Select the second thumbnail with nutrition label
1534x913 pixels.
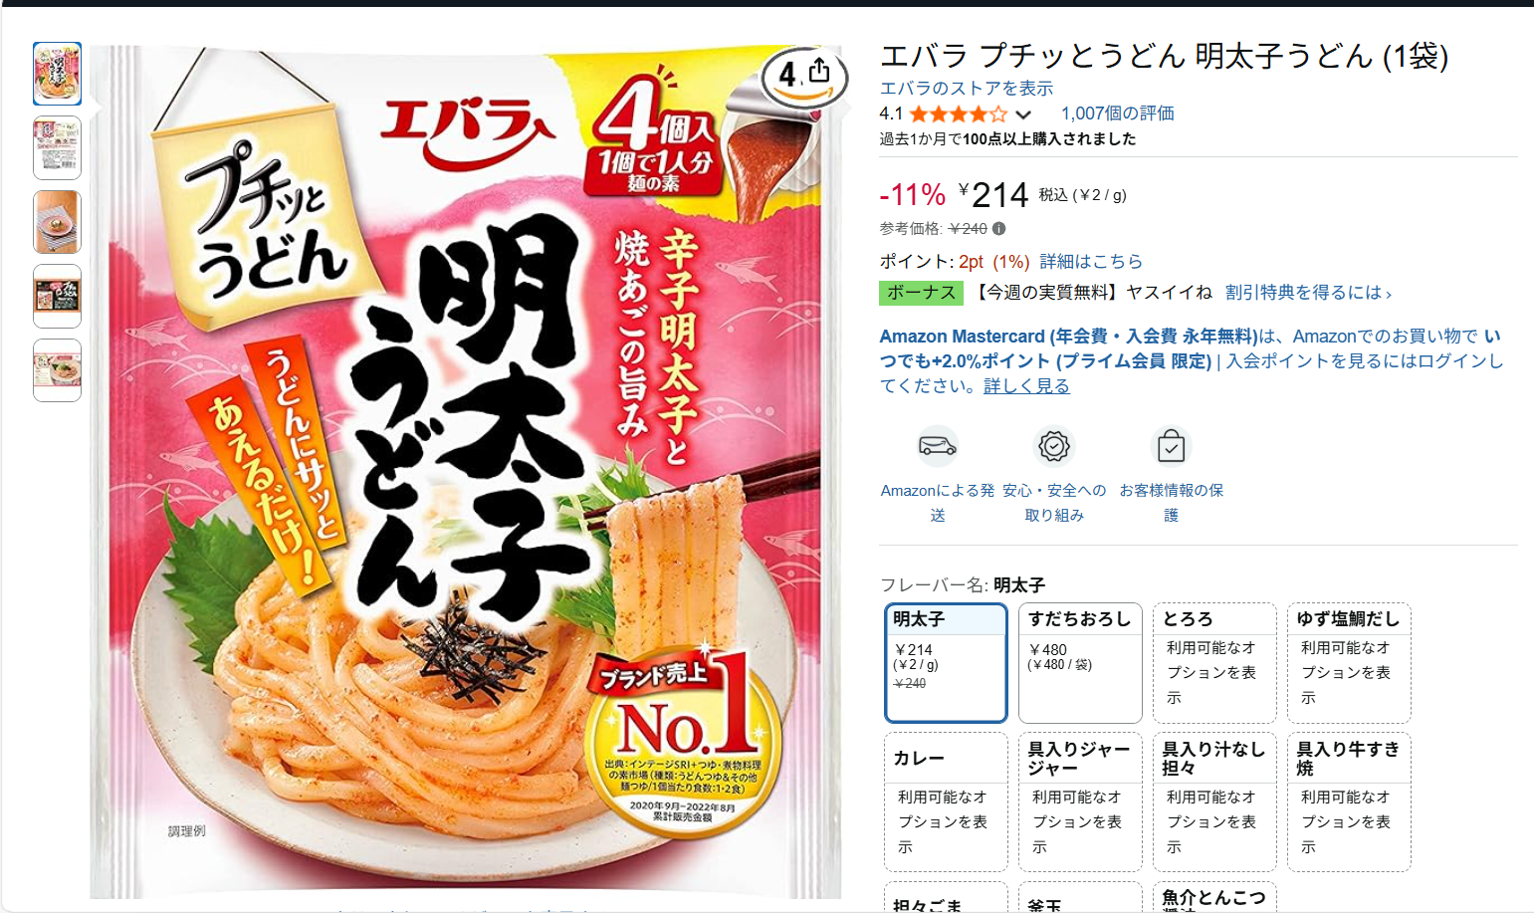[x=57, y=147]
